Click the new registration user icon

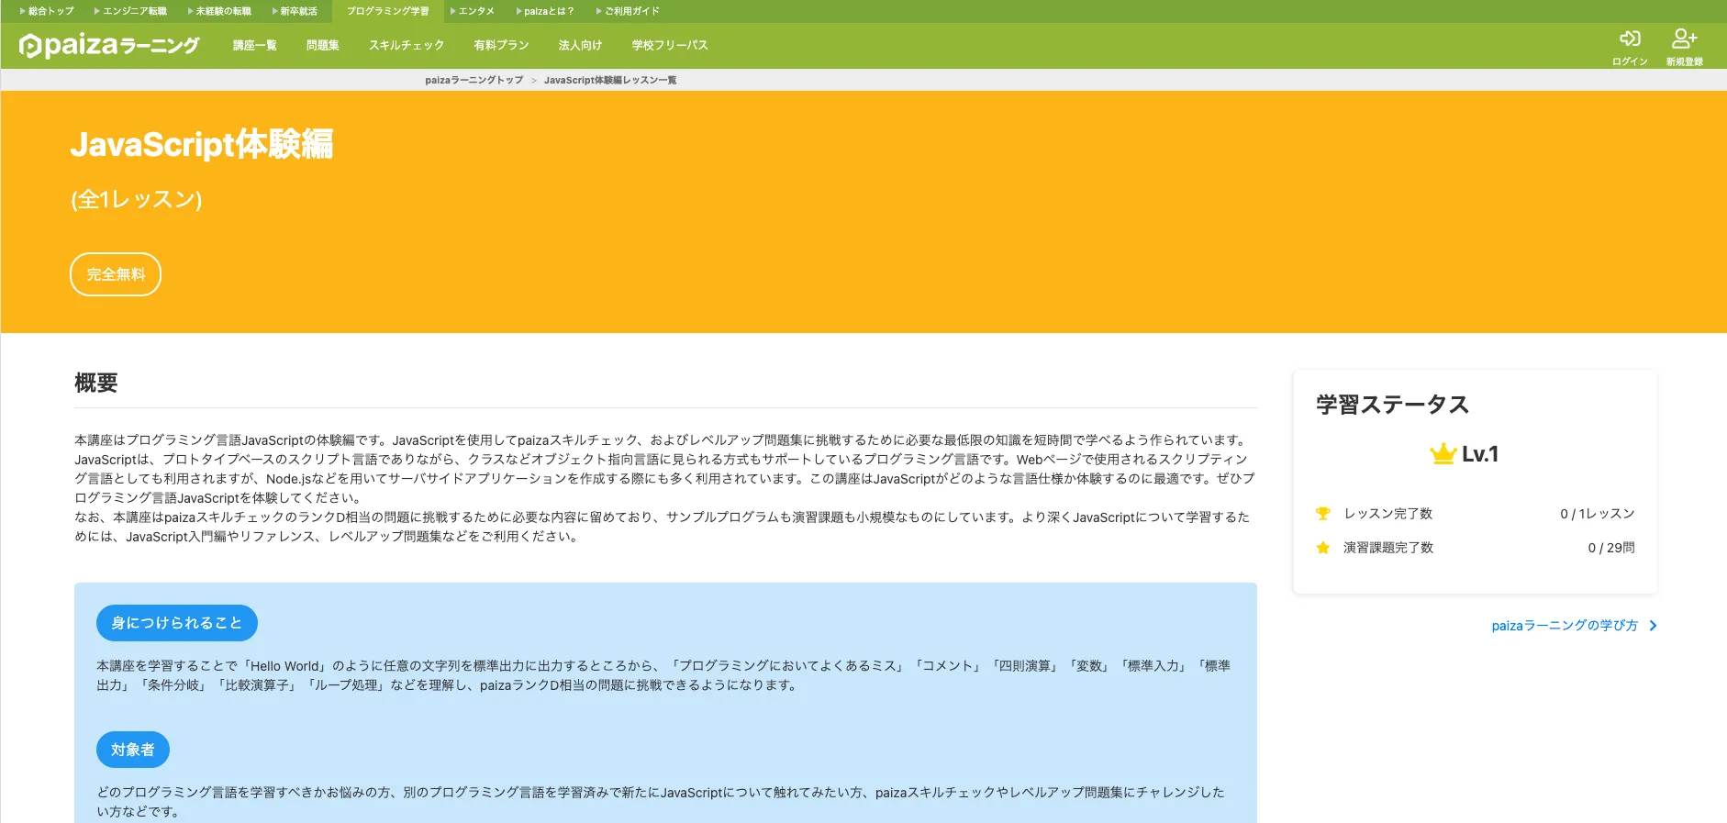(x=1684, y=39)
